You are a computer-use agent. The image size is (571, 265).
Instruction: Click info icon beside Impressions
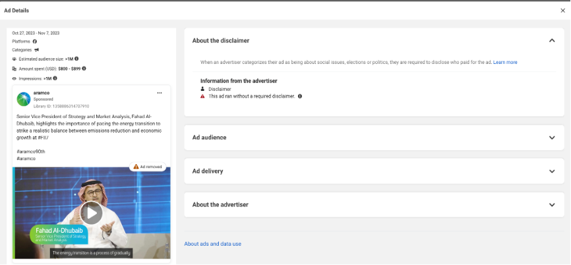tap(55, 78)
